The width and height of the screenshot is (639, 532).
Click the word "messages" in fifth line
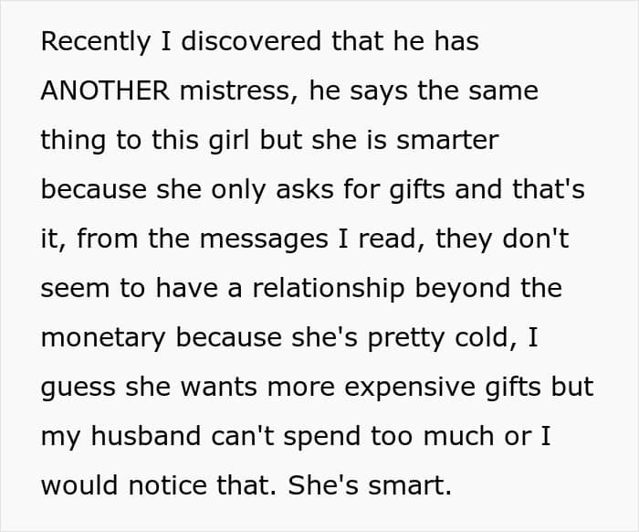point(264,239)
